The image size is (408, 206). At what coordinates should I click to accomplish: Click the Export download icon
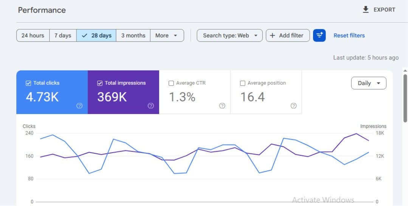click(366, 9)
